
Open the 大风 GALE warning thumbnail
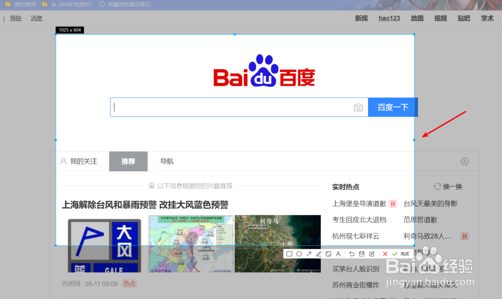(x=104, y=245)
